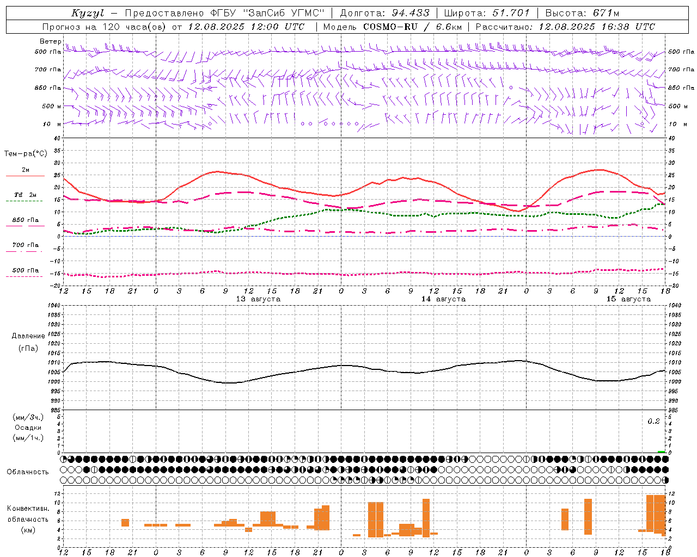Click the forecast start time 12.08.2025 12:00 UTC

(x=247, y=27)
